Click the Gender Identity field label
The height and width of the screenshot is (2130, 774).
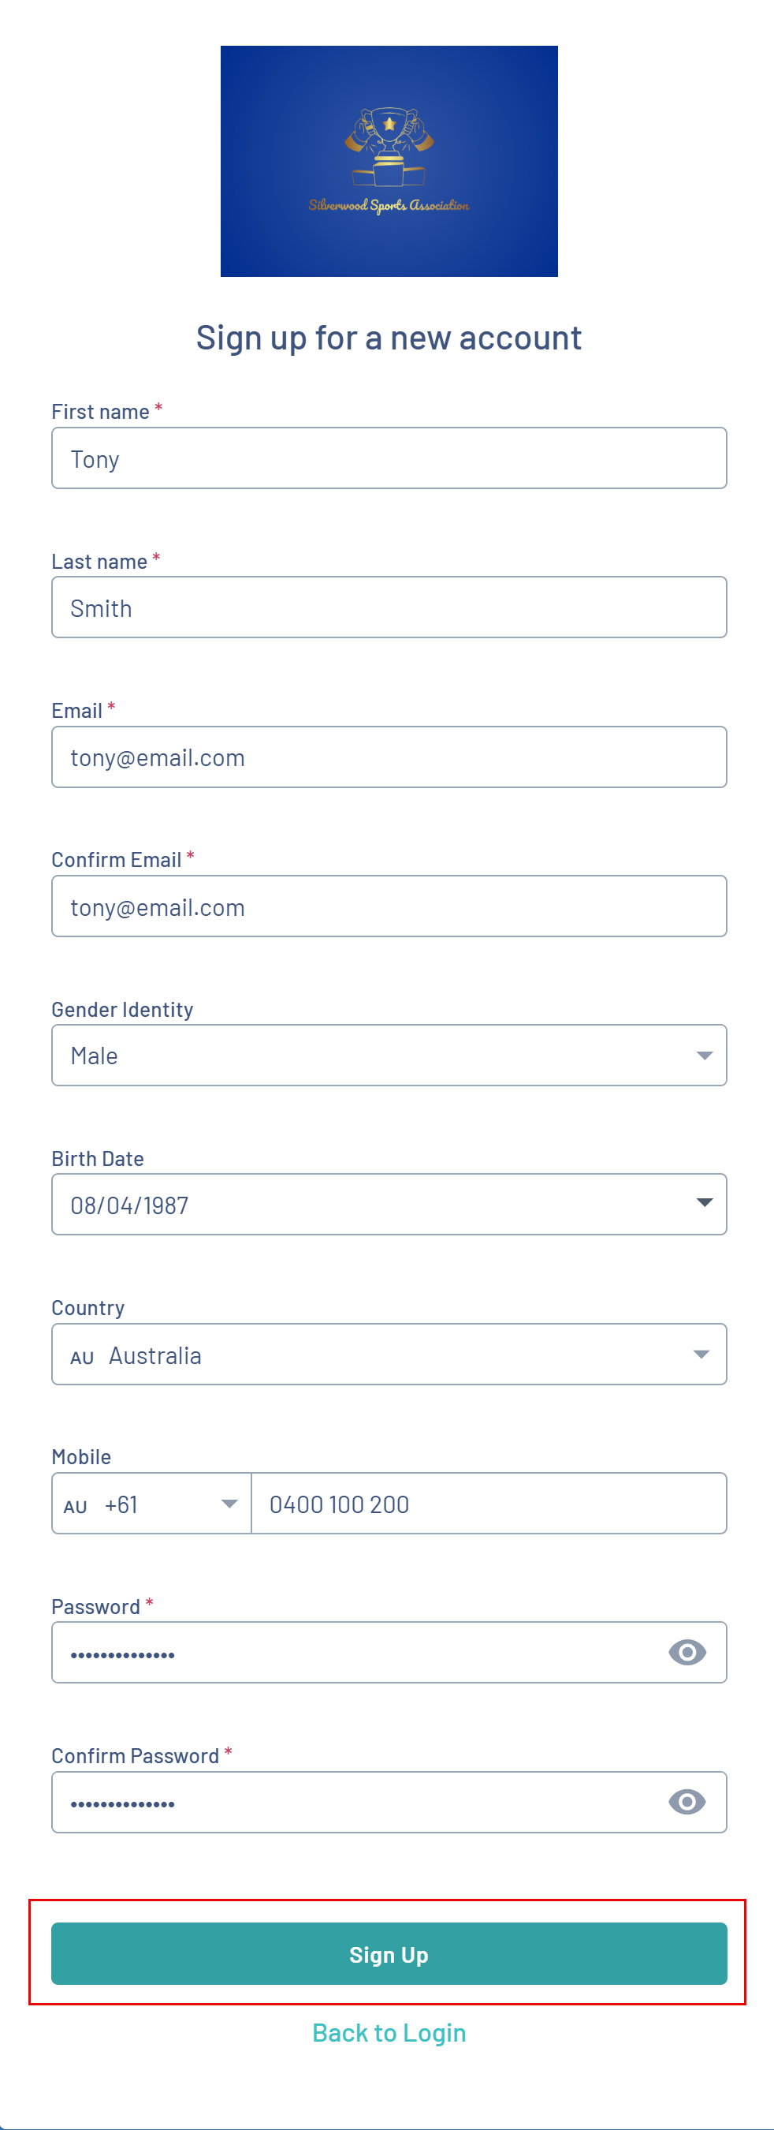tap(122, 1010)
